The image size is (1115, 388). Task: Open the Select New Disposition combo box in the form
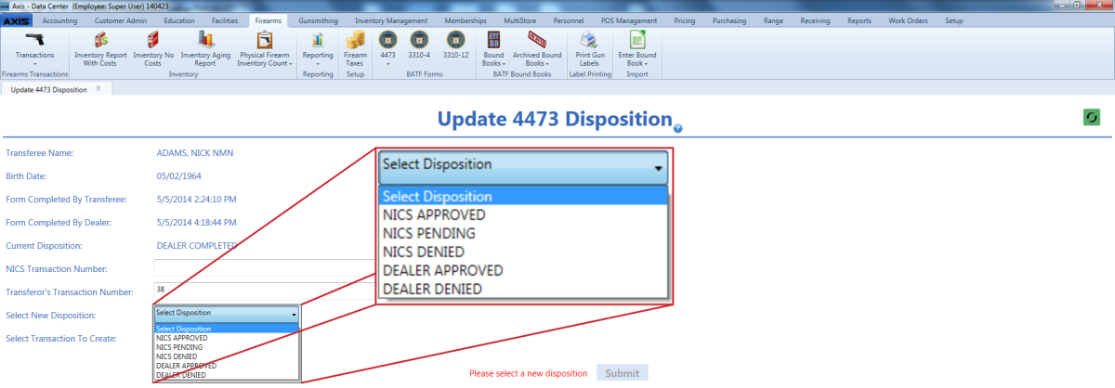click(x=227, y=313)
